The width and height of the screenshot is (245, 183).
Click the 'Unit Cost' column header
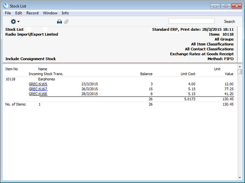coord(188,74)
